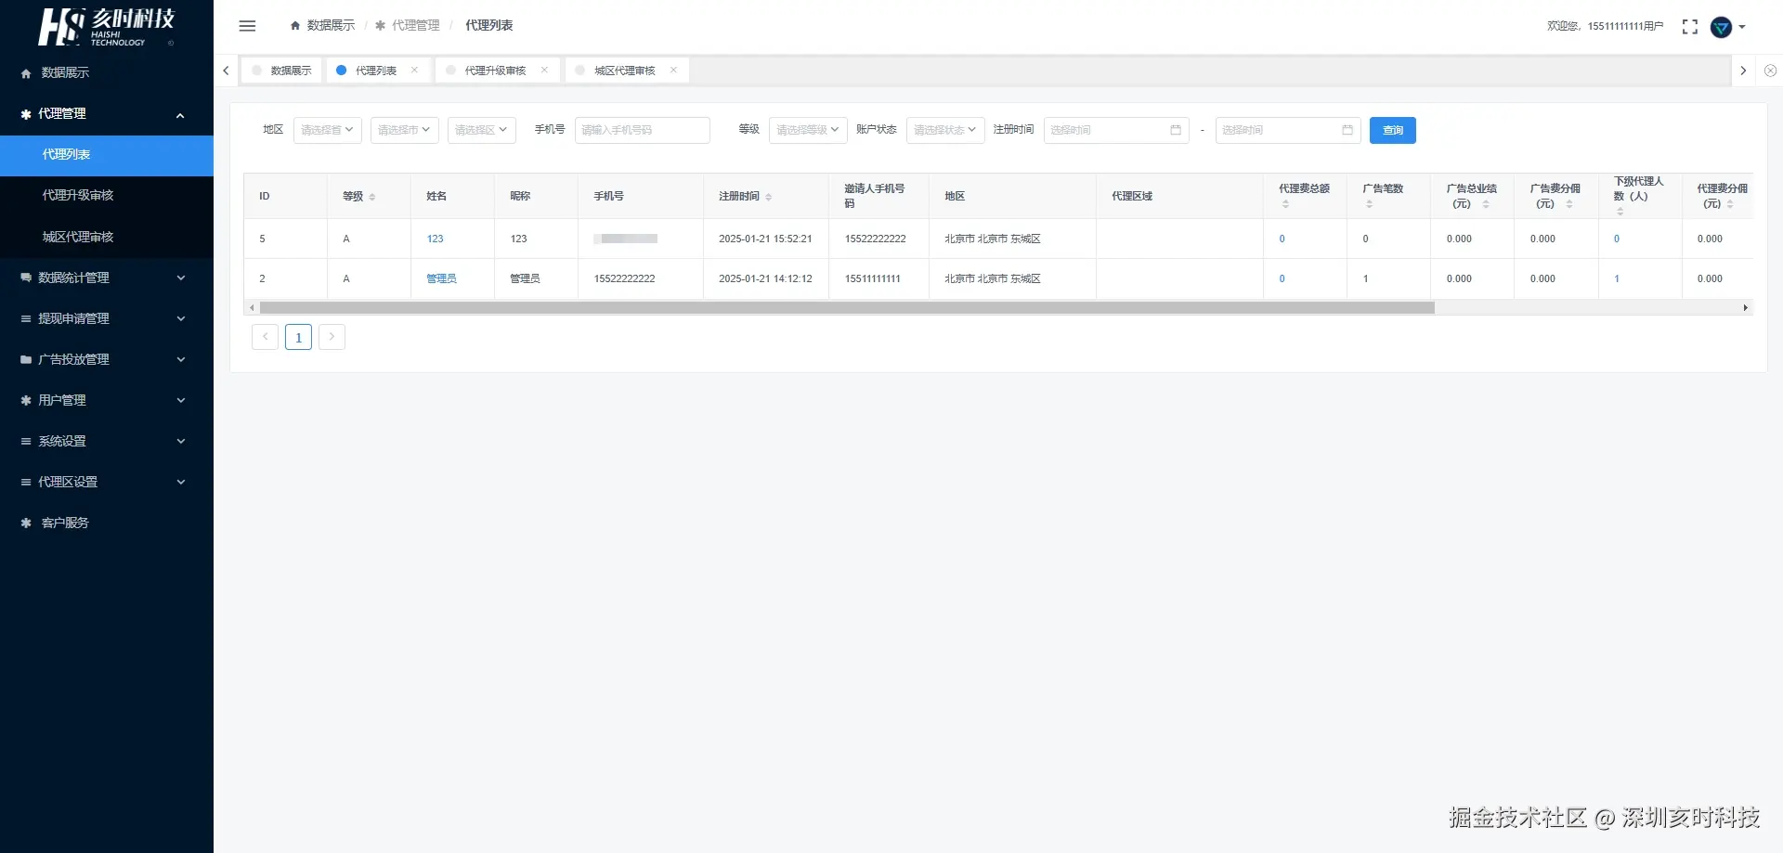Screen dimensions: 1783x853
Task: Click the blue 查询 search button
Action: [x=1393, y=130]
